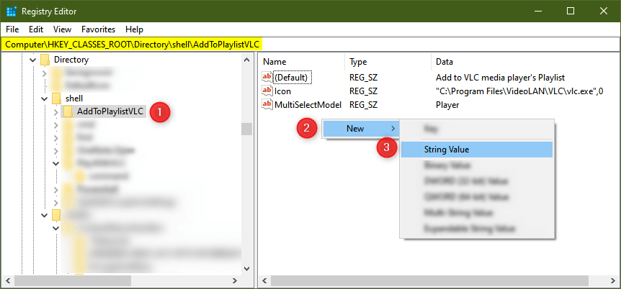The image size is (621, 289).
Task: Open the File menu
Action: tap(13, 29)
